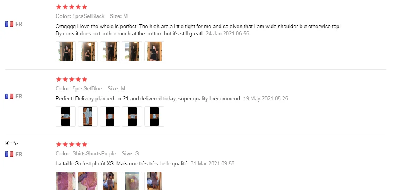Open first photo in ShirtsShortsPurple review
394x190 pixels.
click(66, 181)
